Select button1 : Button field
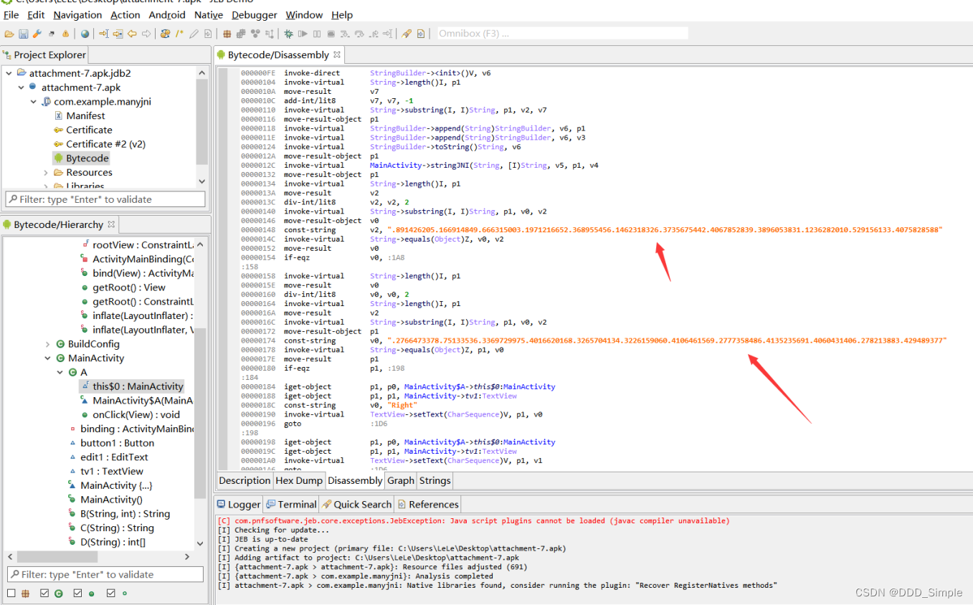The height and width of the screenshot is (605, 973). (117, 443)
